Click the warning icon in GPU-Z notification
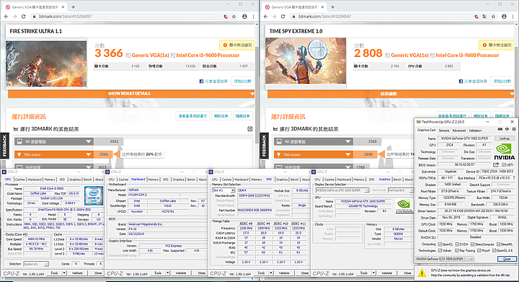 click(x=422, y=273)
